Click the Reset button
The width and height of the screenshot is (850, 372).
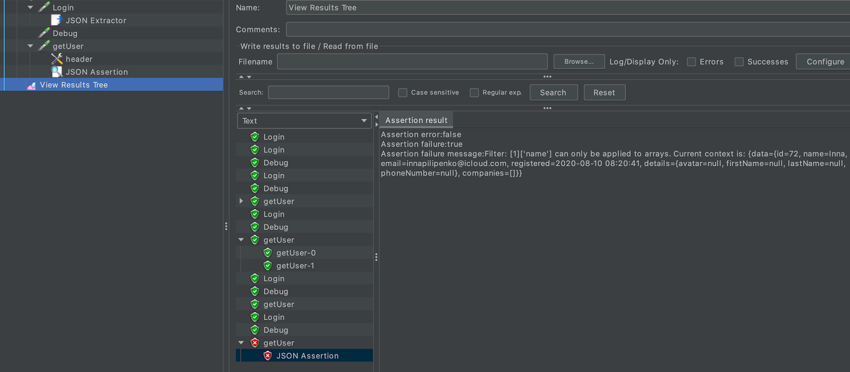[x=605, y=92]
